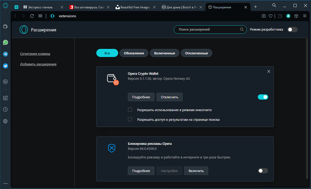
Task: Open sidebar Settings gear
Action: pos(5,121)
